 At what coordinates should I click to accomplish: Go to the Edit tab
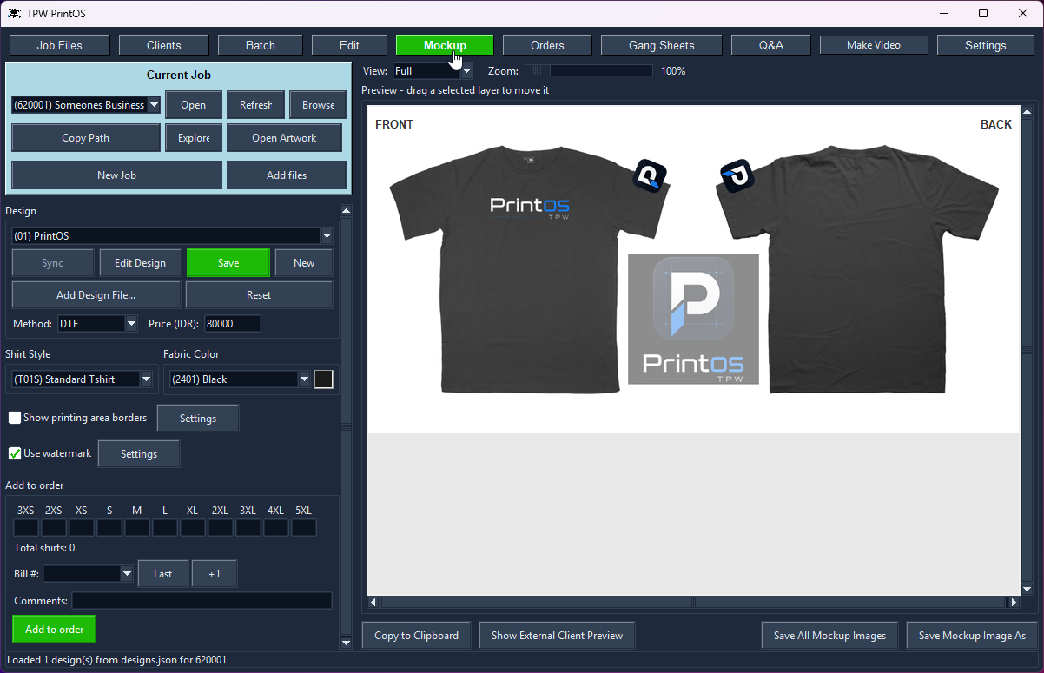(x=349, y=45)
